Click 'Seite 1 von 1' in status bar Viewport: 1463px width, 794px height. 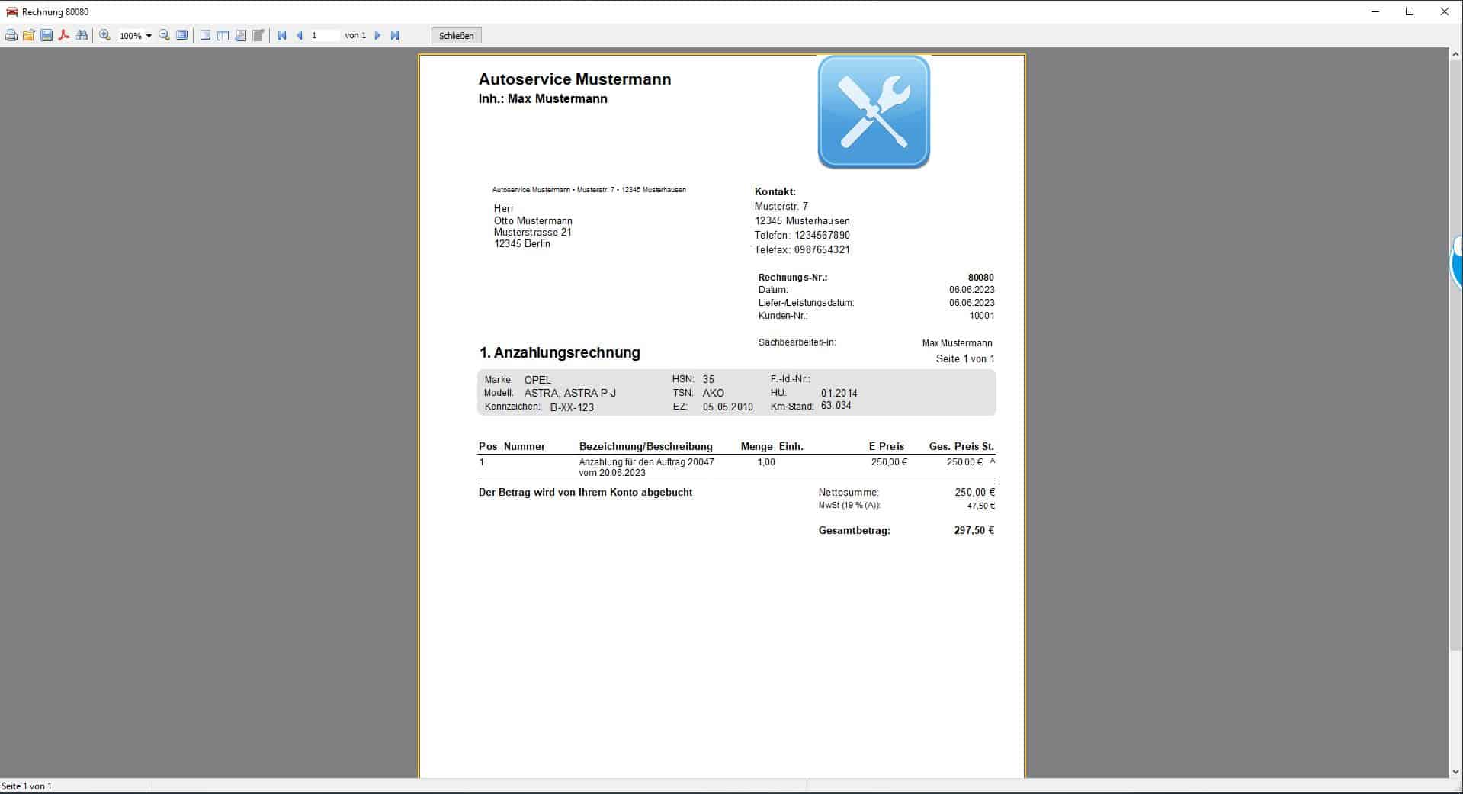(x=27, y=786)
